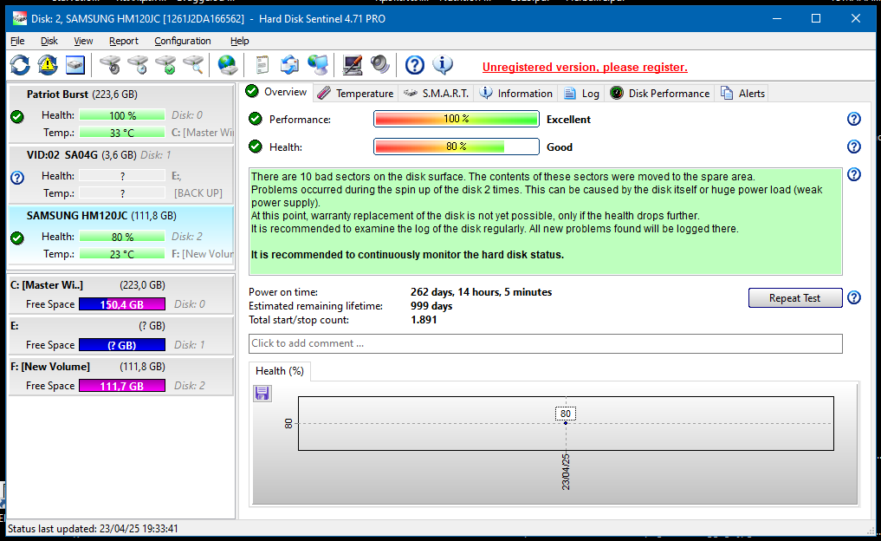Click the save icon on the health graph
The width and height of the screenshot is (881, 541).
262,393
